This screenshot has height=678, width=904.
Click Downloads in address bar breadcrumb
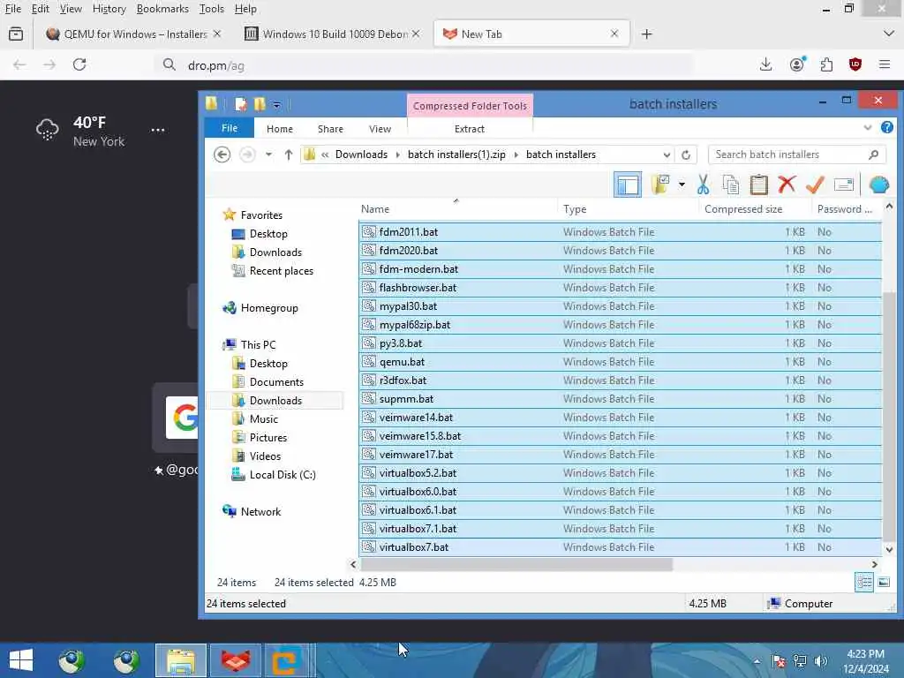(361, 154)
